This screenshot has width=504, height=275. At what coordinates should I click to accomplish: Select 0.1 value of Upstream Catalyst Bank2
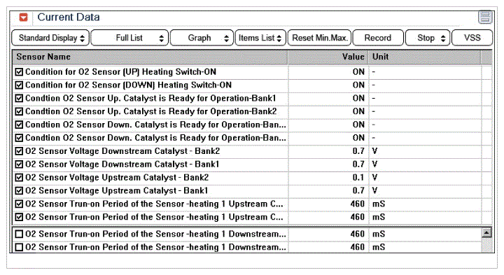(358, 177)
